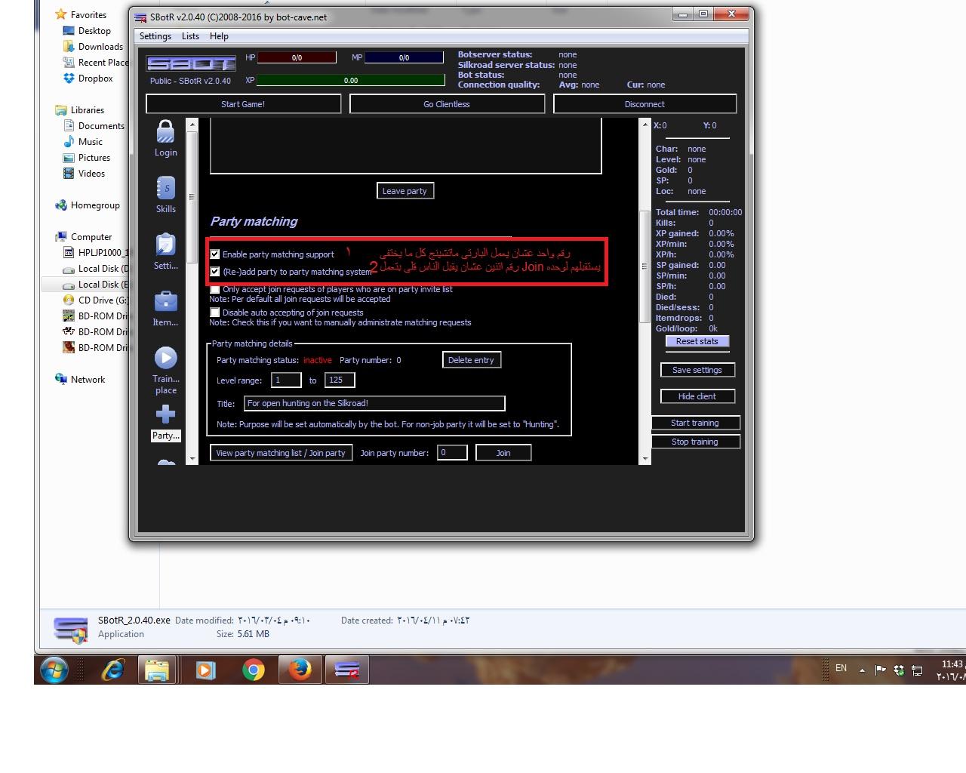Select Pictures library in Explorer

click(x=94, y=158)
